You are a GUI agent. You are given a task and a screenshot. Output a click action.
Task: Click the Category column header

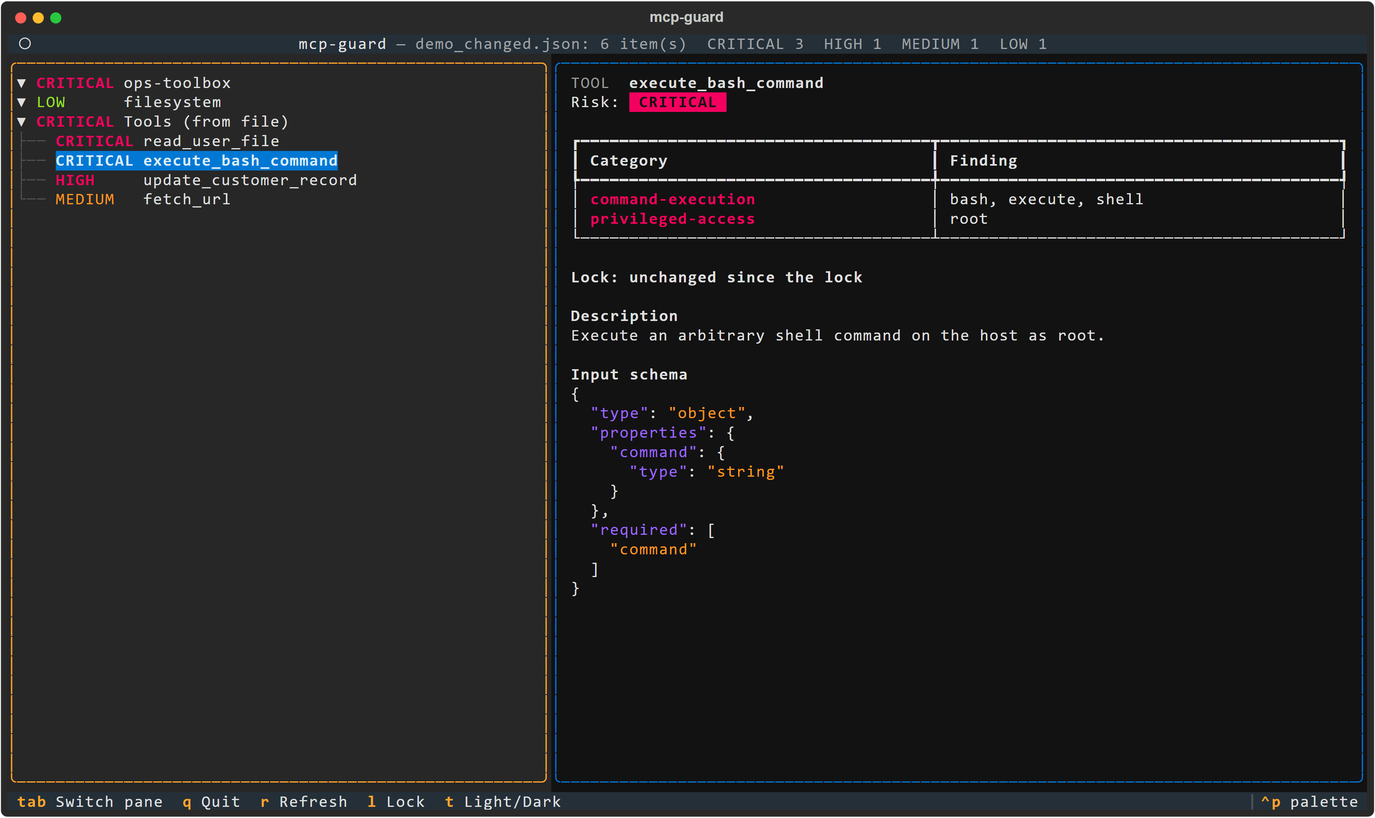click(x=629, y=161)
